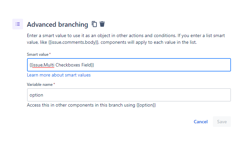Click the required asterisk beside Smart value
The height and width of the screenshot is (149, 249).
point(50,54)
